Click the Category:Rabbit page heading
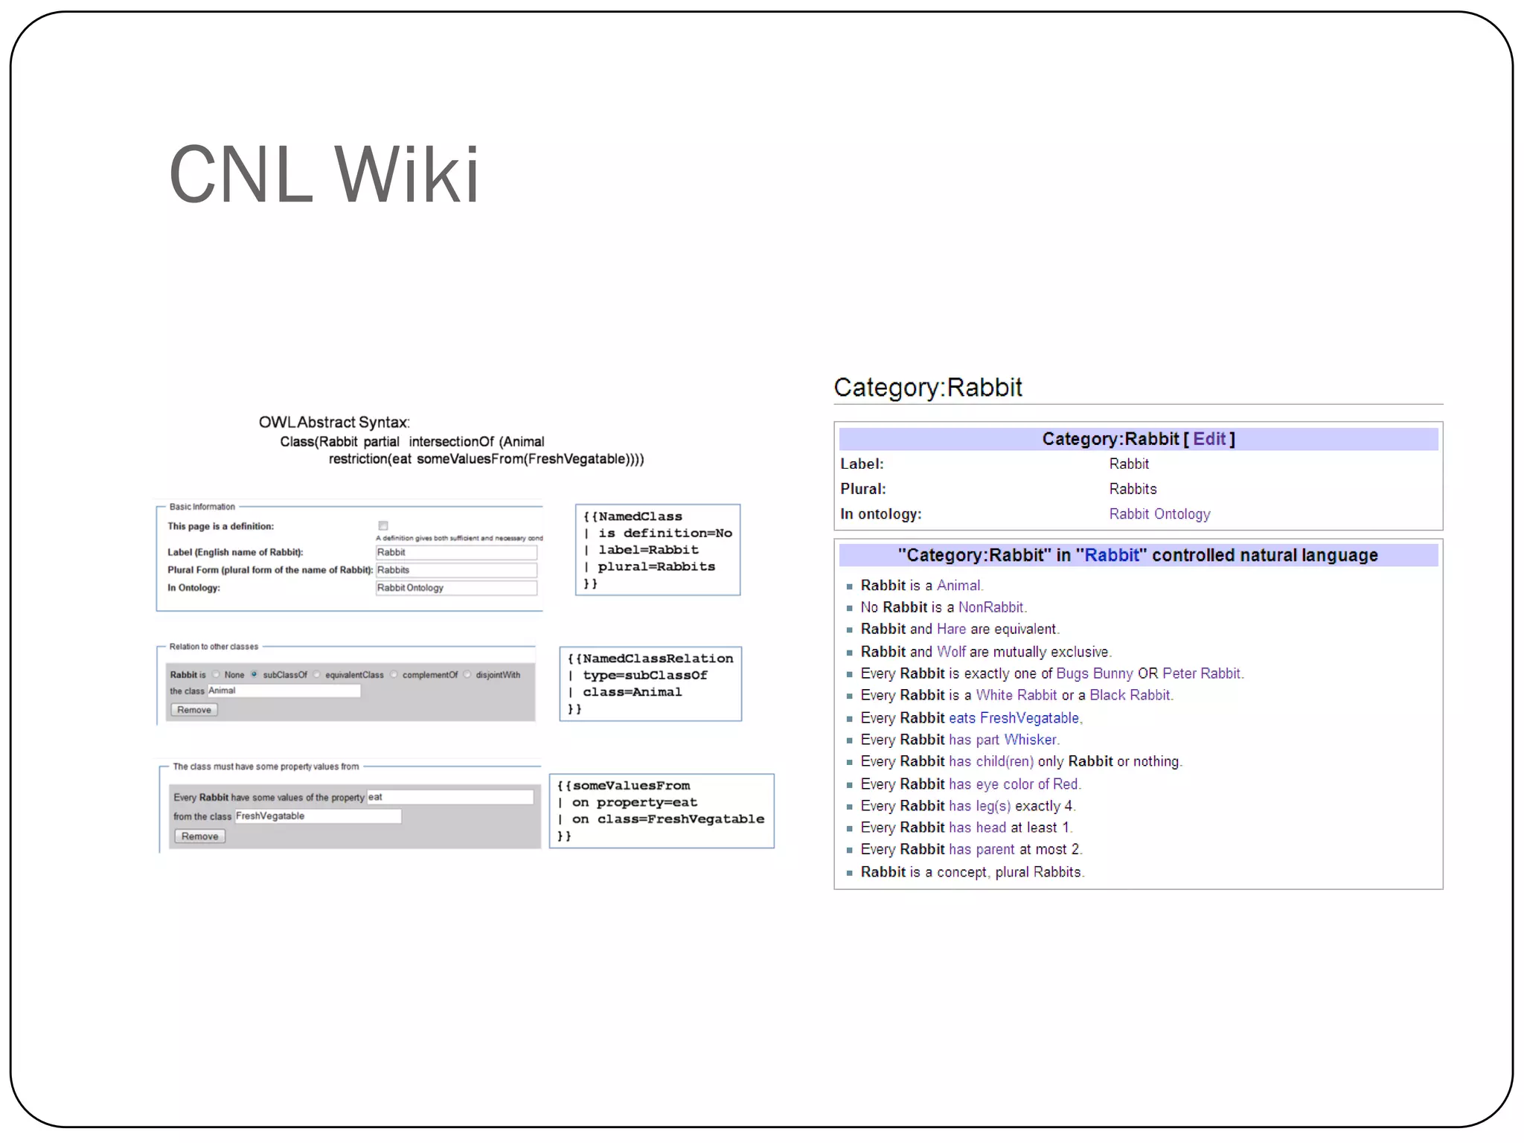Viewport: 1524px width, 1143px height. pos(927,388)
